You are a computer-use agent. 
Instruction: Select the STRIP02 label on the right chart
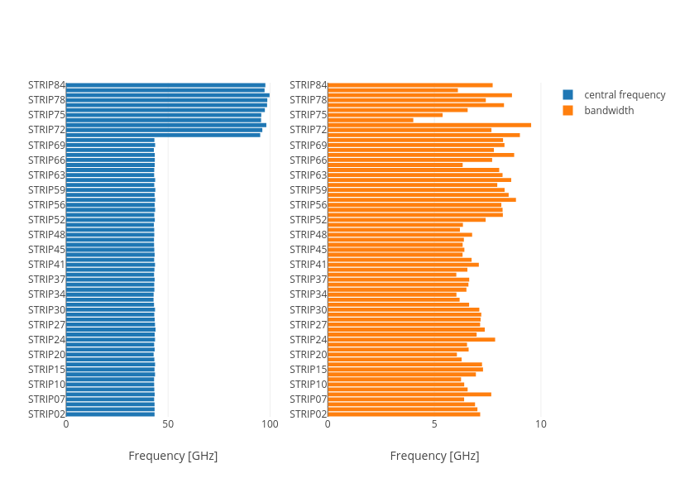pos(308,414)
